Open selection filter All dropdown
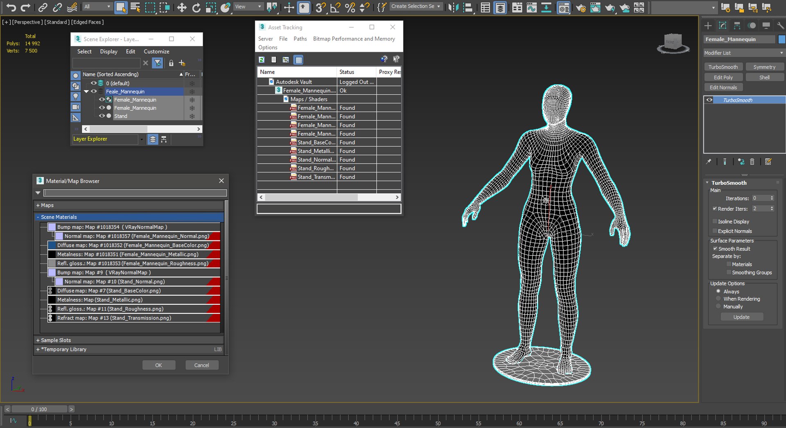 coord(97,7)
